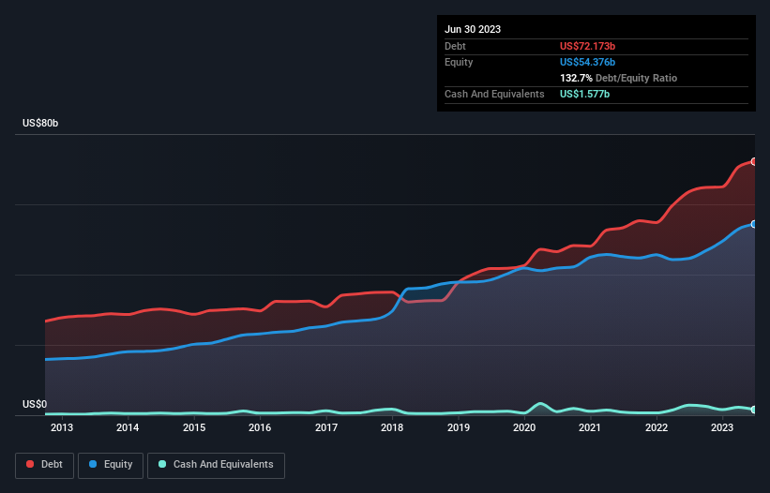Click the US$1.577b cash value
The height and width of the screenshot is (493, 770).
[x=584, y=94]
